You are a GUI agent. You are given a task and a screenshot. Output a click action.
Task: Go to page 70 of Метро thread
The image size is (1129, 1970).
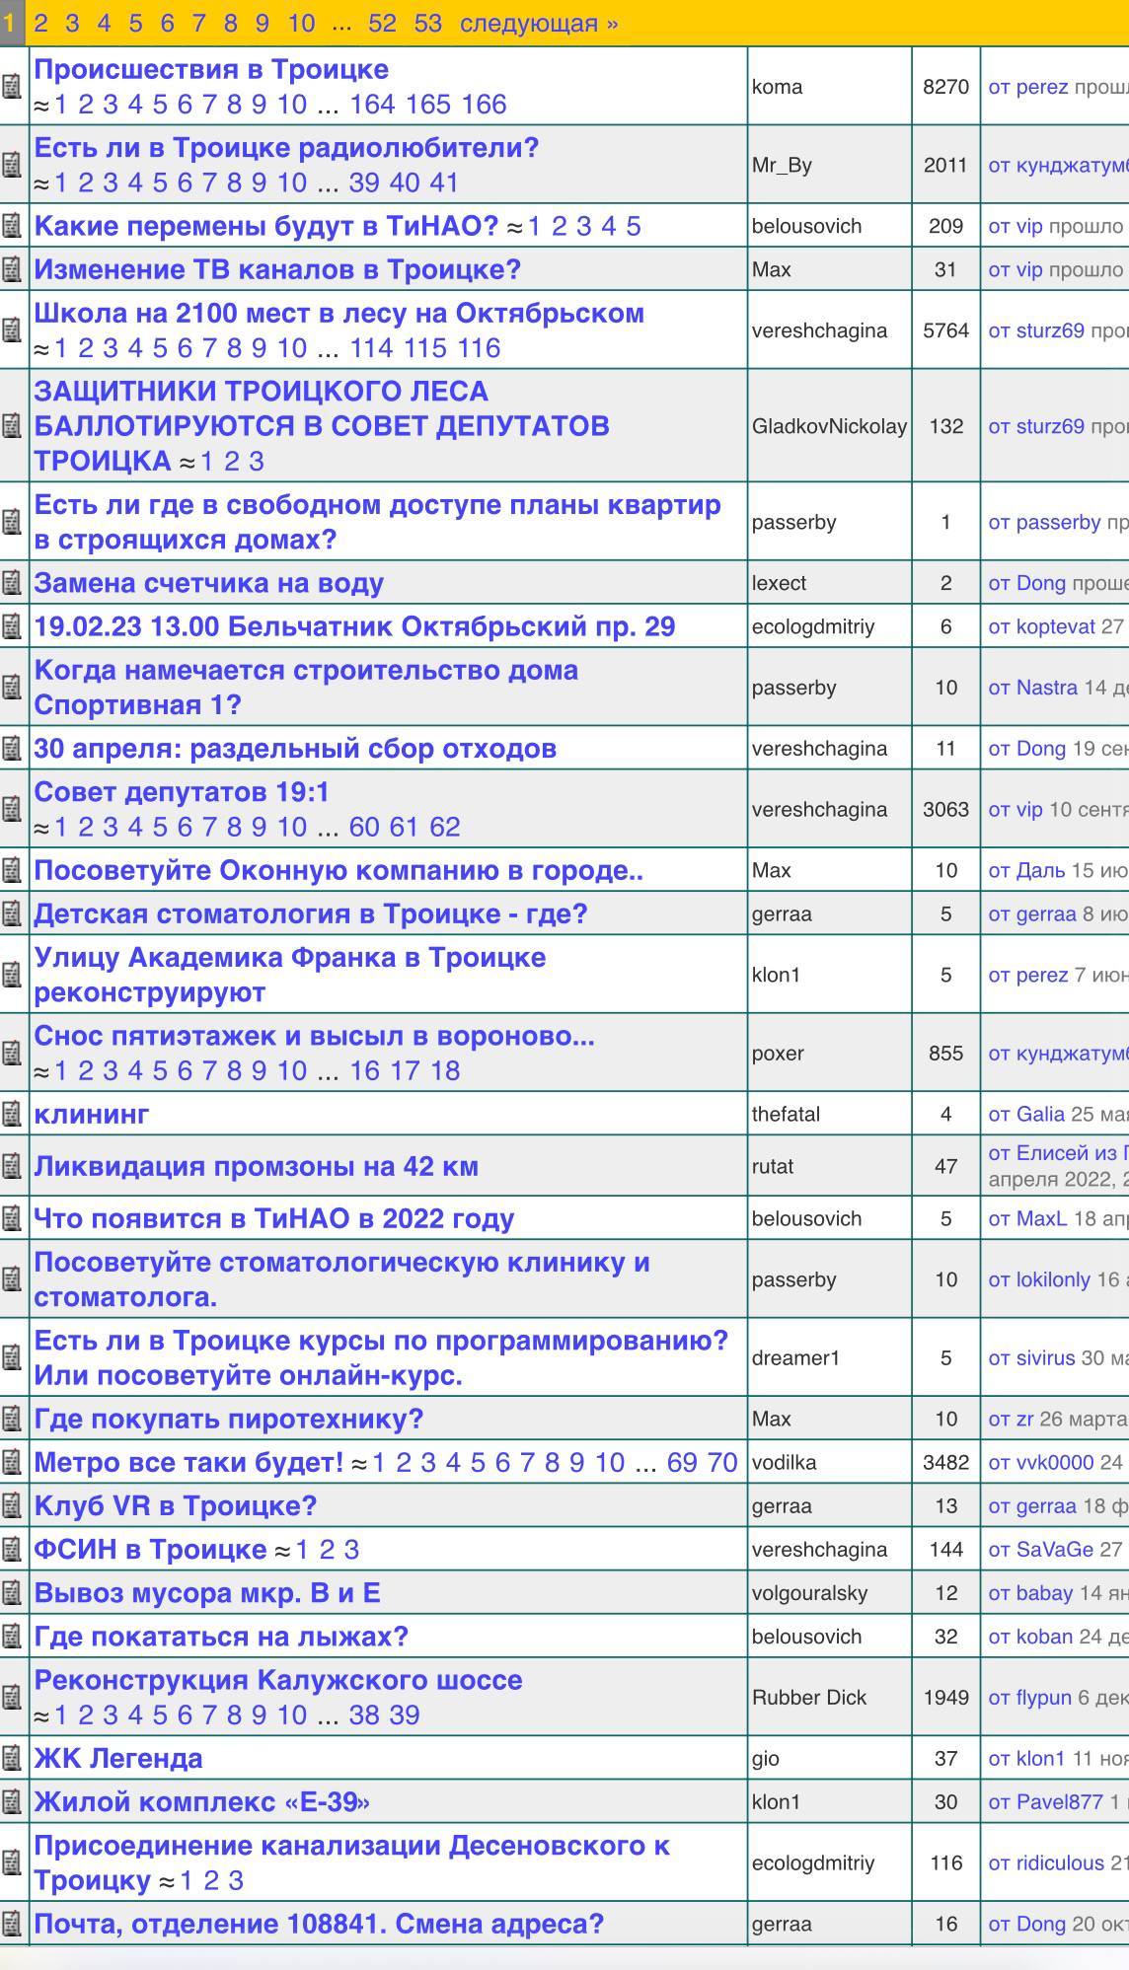pos(722,1462)
